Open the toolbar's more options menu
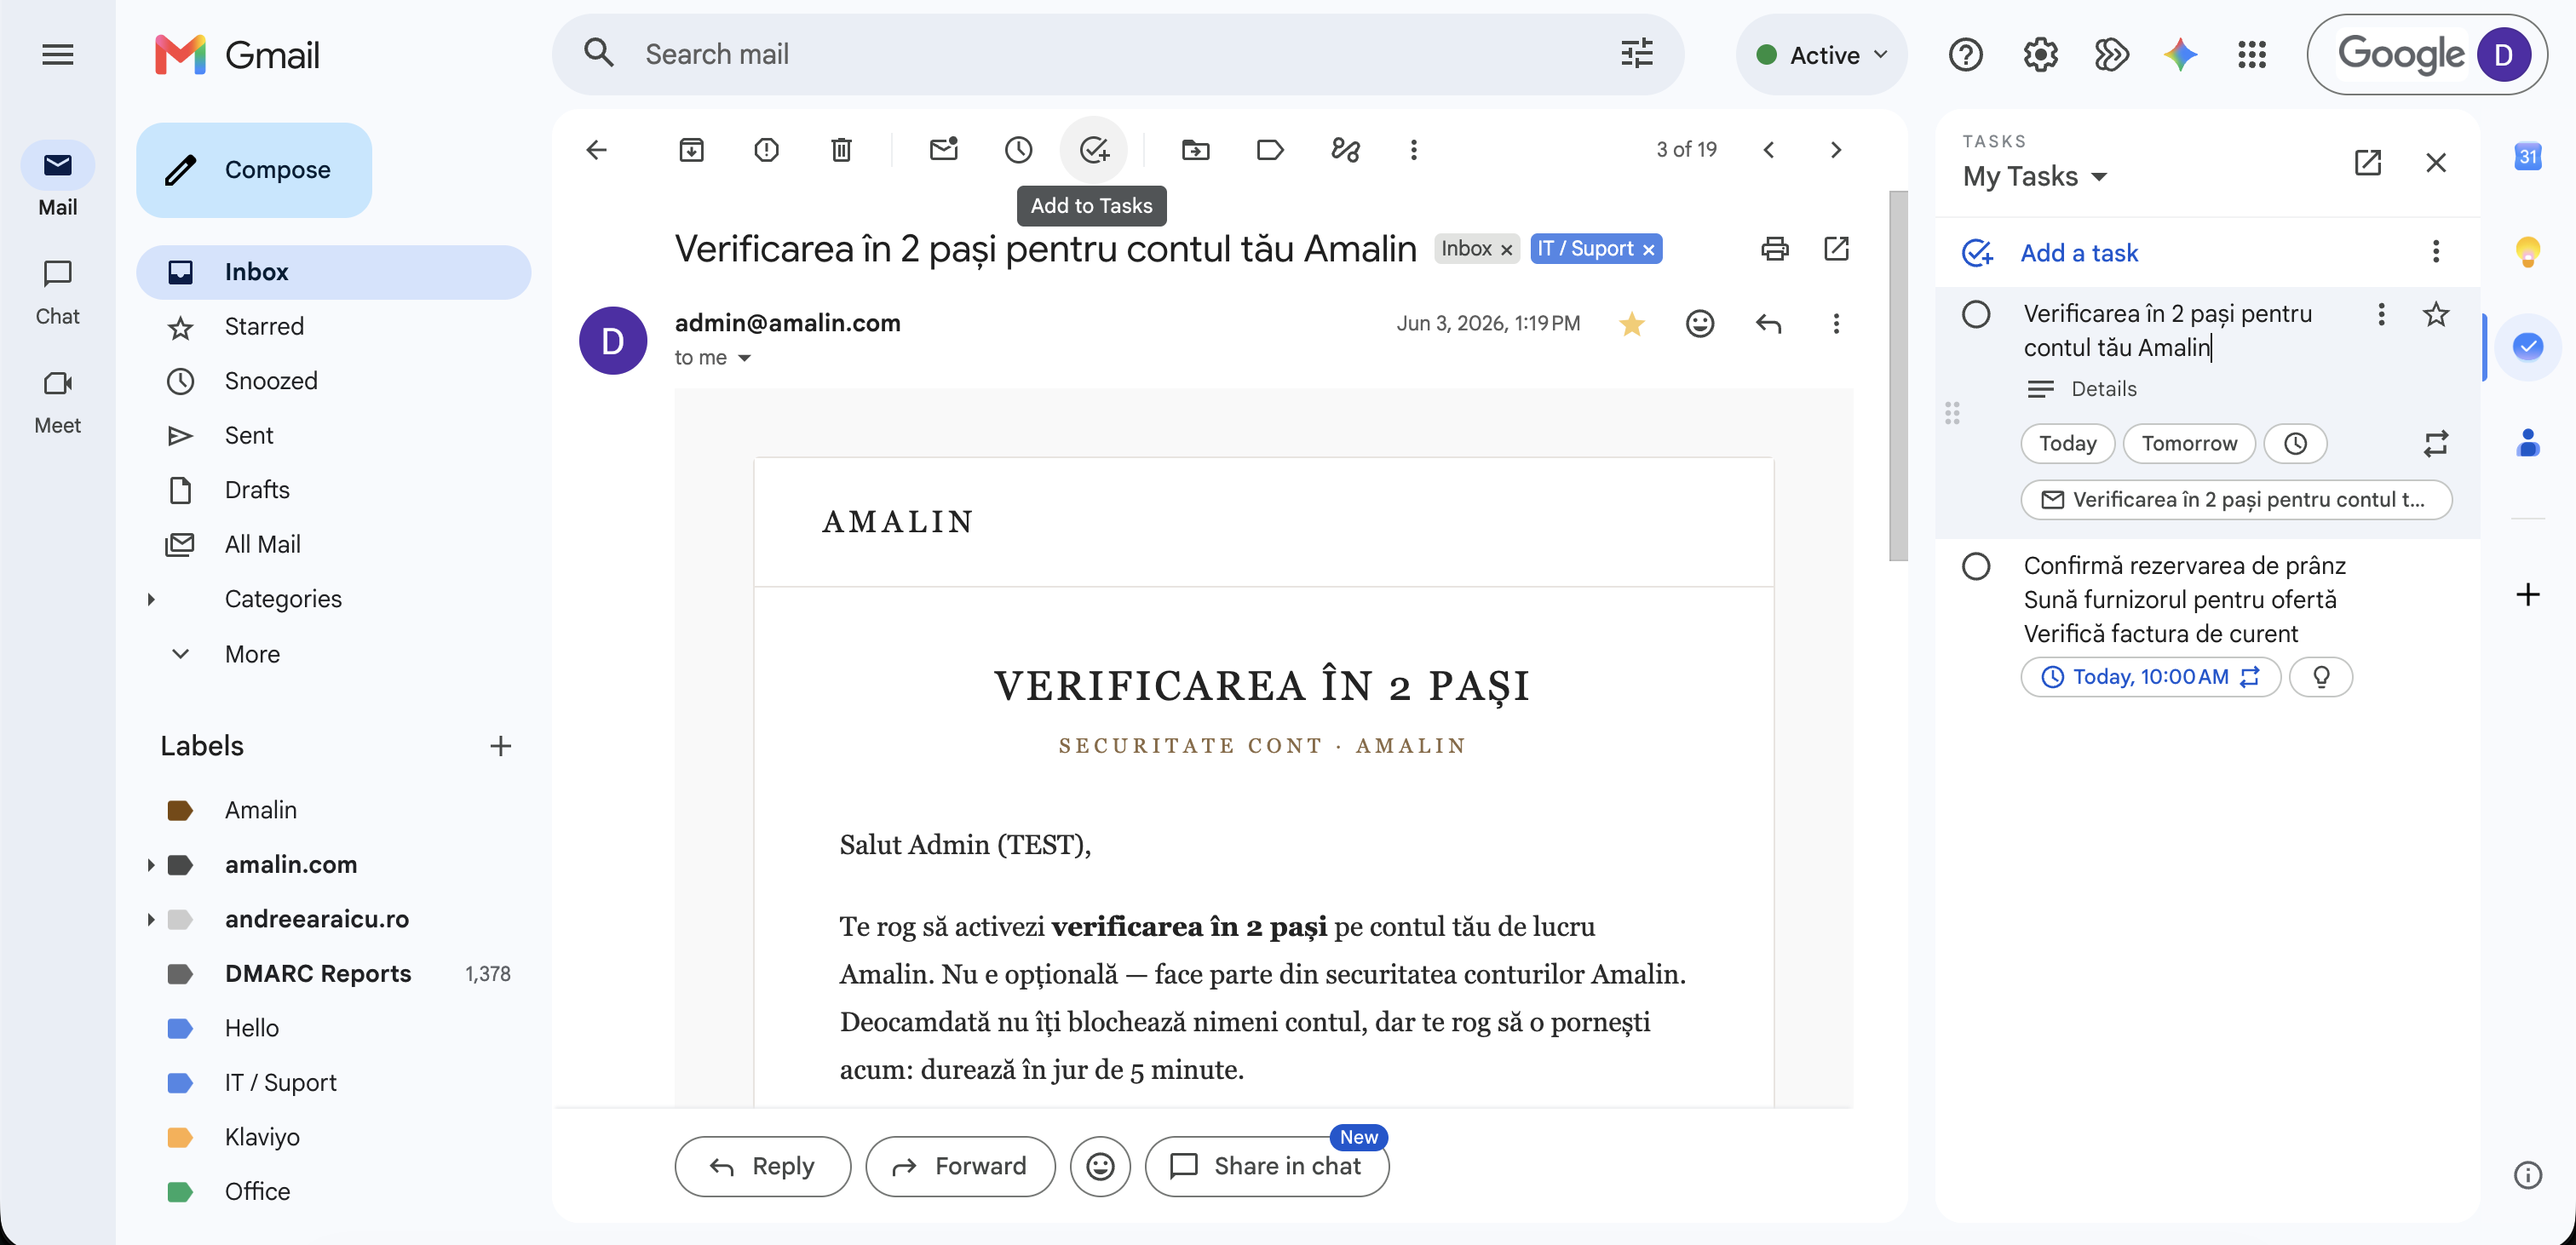Screen dimensions: 2576x1245 (x=1413, y=150)
